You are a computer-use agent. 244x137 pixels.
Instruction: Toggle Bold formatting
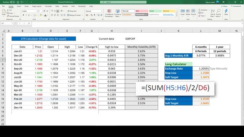(x=23, y=15)
